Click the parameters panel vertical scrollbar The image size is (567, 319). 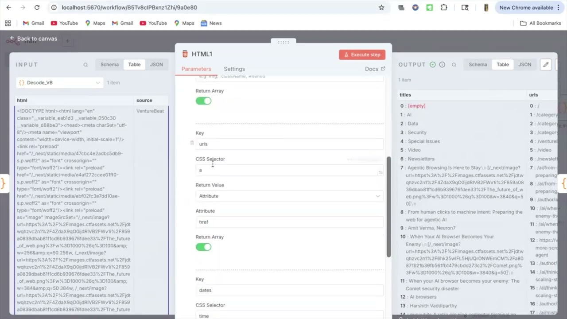coord(388,206)
